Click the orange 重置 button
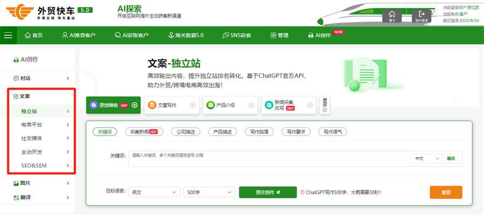This screenshot has width=484, height=215. (x=446, y=192)
